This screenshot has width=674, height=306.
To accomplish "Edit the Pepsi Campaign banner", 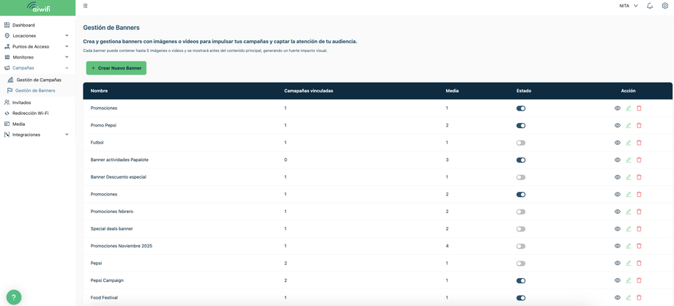I will [629, 280].
